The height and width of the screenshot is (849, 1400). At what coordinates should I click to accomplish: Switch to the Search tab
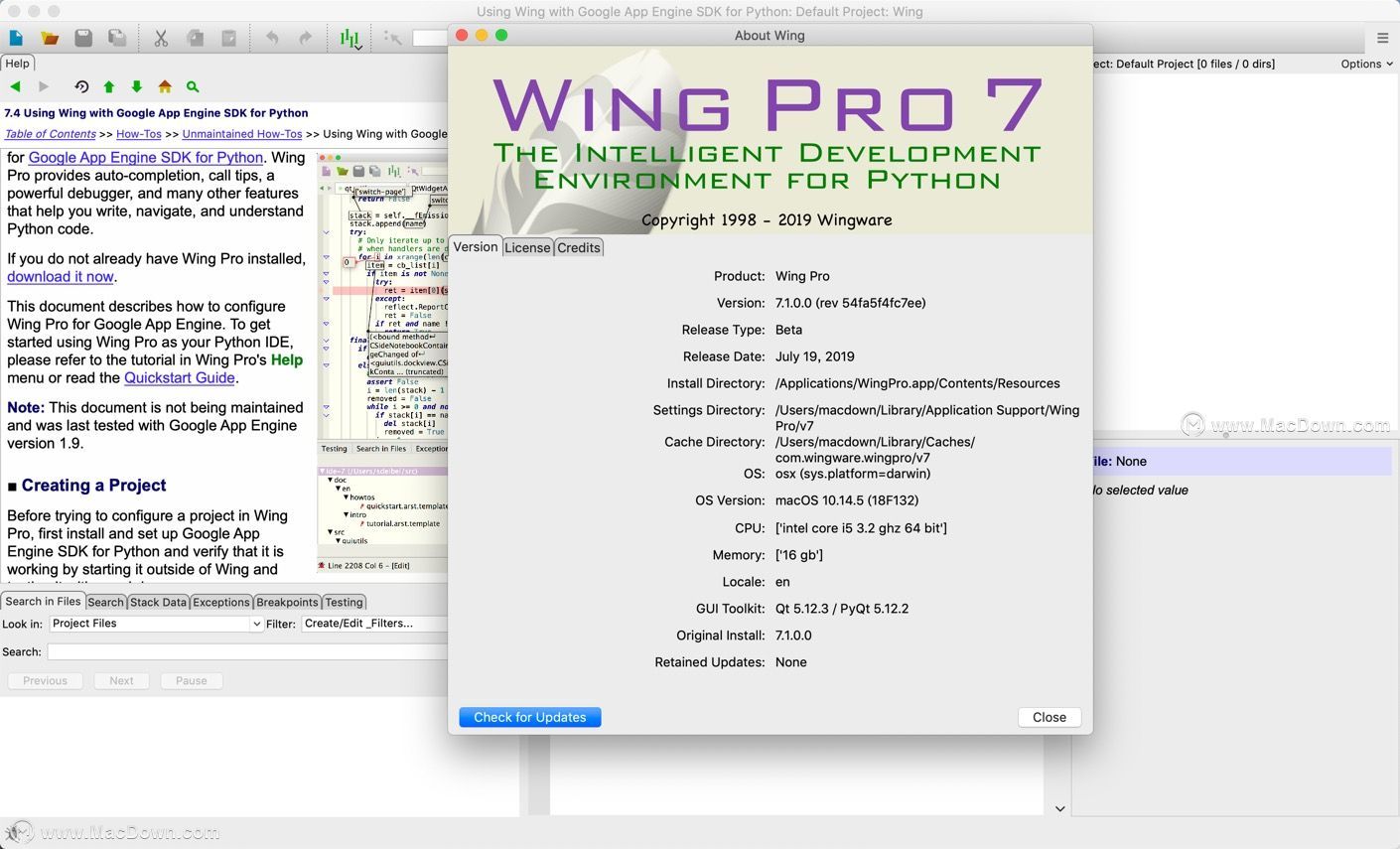click(105, 602)
